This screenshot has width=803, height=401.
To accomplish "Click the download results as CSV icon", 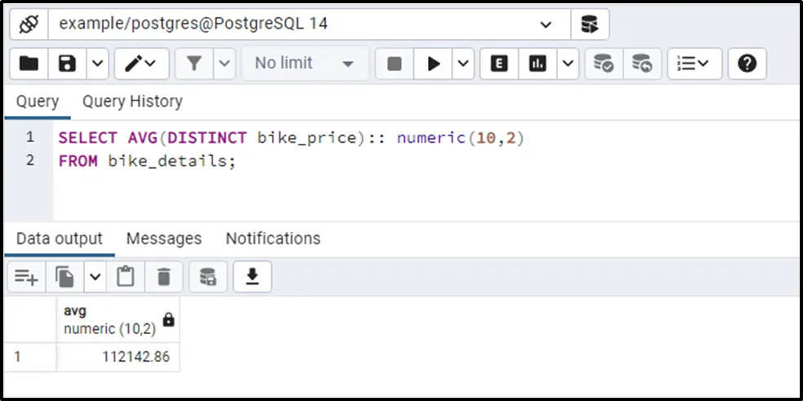I will click(x=252, y=278).
